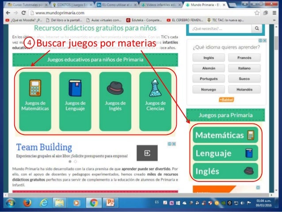Open Juegos de Matemáticas card
Viewport: 282px width, 212px height.
(35, 101)
